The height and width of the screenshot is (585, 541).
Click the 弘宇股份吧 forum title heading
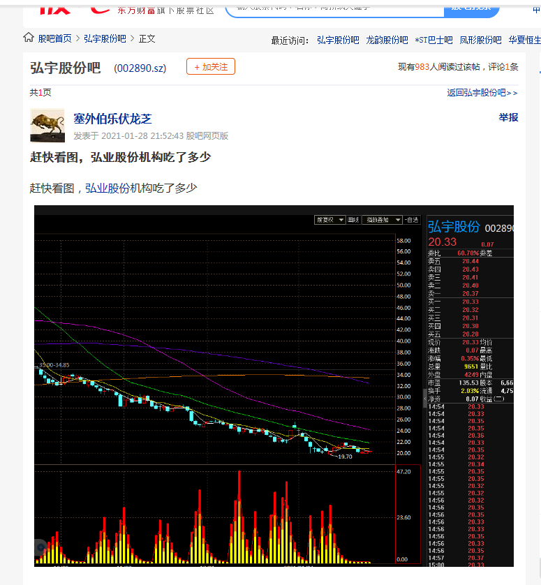coord(66,68)
